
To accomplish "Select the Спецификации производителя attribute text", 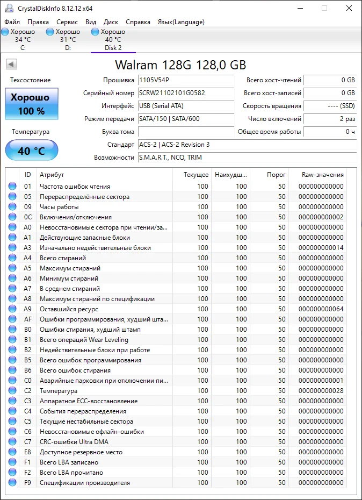I will (85, 482).
